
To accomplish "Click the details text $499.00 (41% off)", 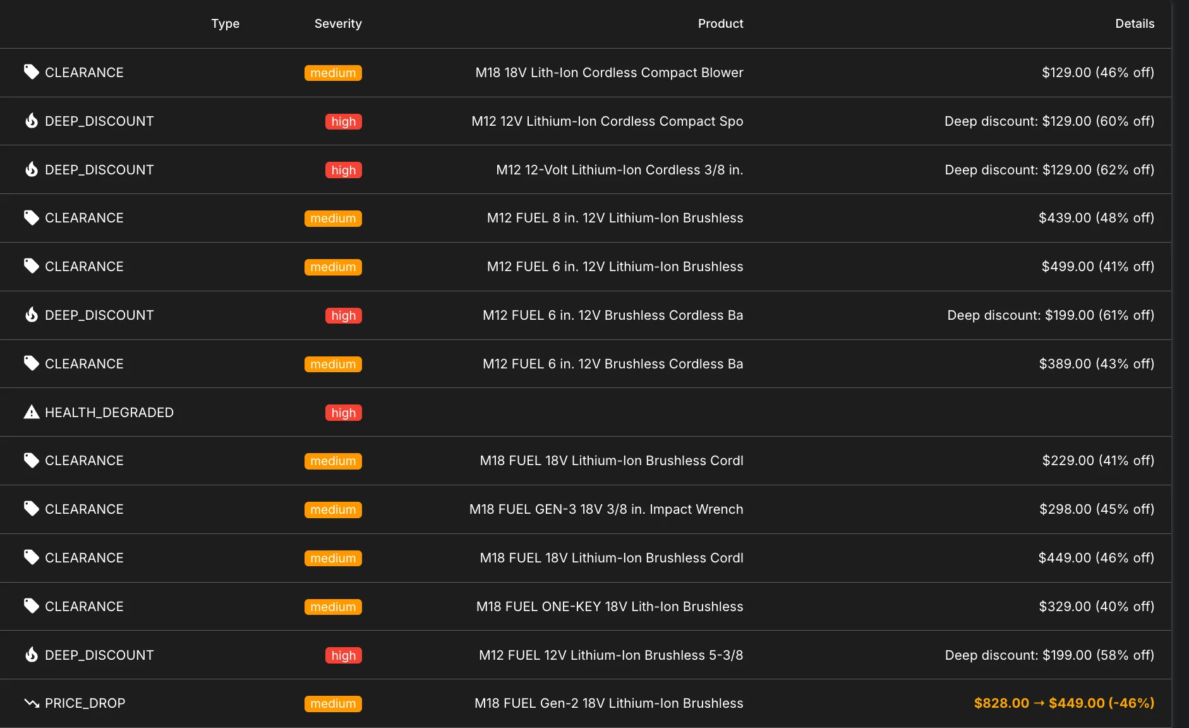I will pyautogui.click(x=1098, y=267).
